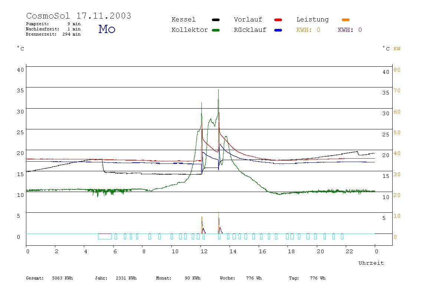Click the title CosmoSol 17.11.2003

pos(79,16)
